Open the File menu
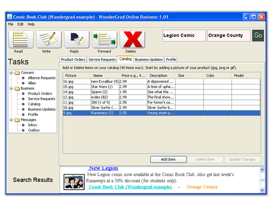This screenshot has height=214, width=269. (11, 24)
